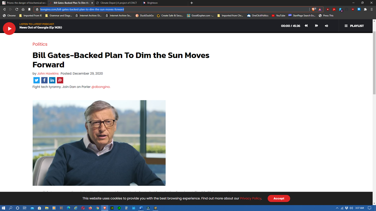The width and height of the screenshot is (376, 211).
Task: Mute the podcast volume speaker
Action: click(x=326, y=26)
